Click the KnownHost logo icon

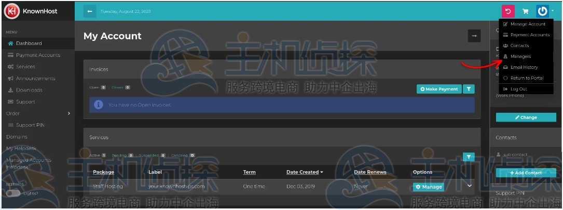(11, 11)
